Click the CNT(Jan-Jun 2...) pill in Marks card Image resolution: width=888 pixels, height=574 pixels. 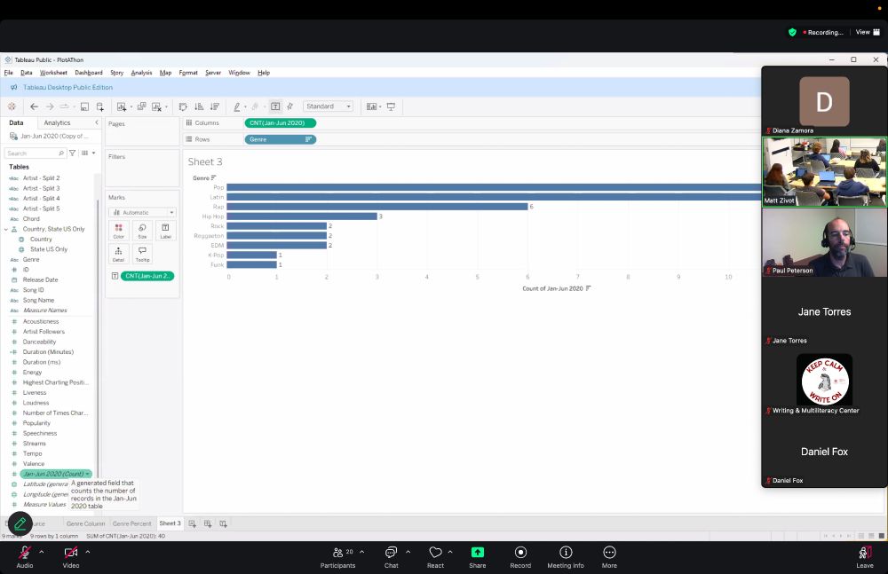(x=147, y=276)
